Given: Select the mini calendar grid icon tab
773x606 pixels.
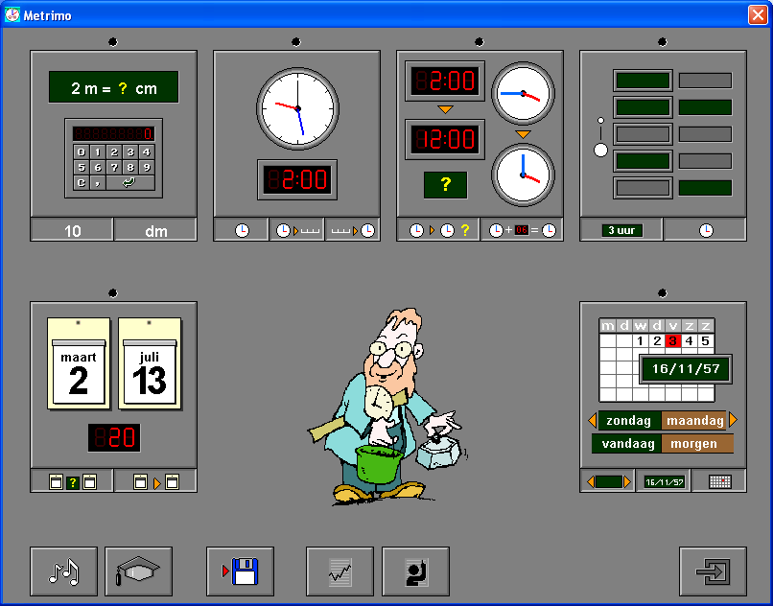Looking at the screenshot, I should (x=719, y=481).
